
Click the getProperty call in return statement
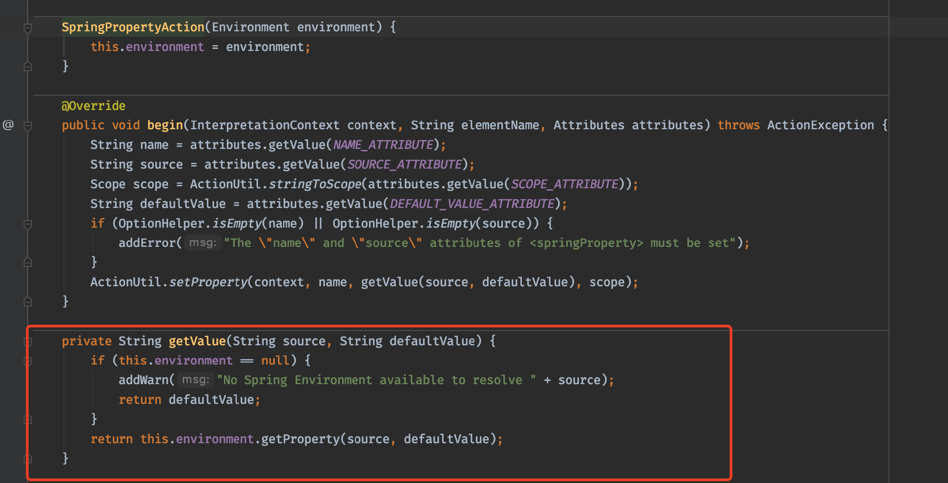pyautogui.click(x=300, y=439)
